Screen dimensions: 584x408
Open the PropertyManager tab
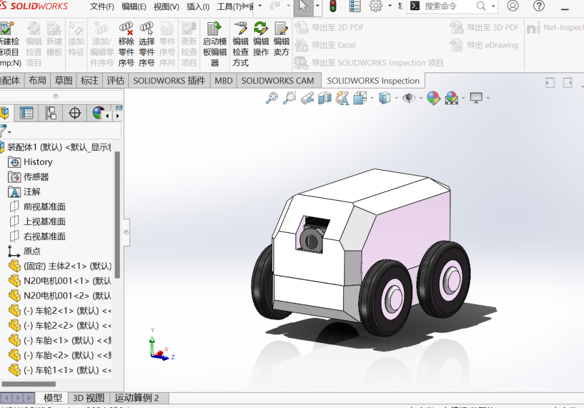pos(26,113)
